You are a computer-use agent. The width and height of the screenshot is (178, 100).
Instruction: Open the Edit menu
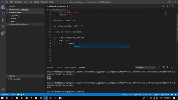coord(11,2)
